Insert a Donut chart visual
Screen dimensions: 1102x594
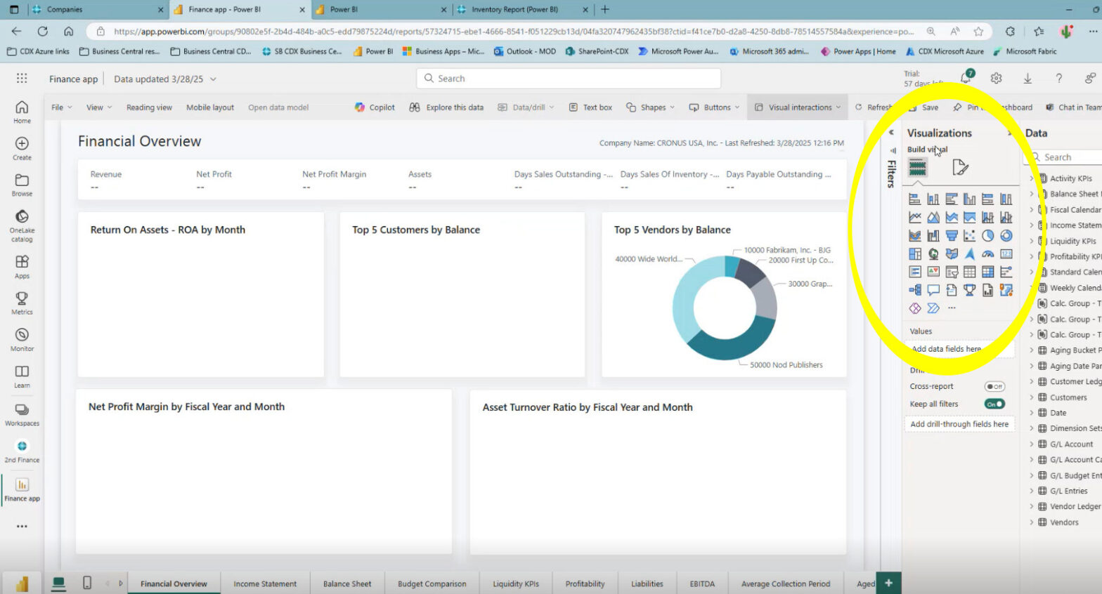click(1006, 236)
